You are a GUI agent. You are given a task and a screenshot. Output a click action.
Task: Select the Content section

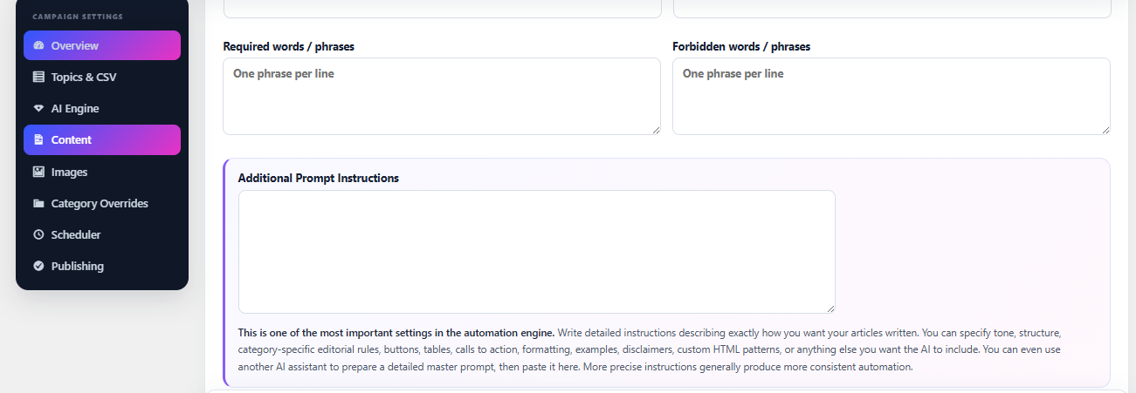[102, 139]
